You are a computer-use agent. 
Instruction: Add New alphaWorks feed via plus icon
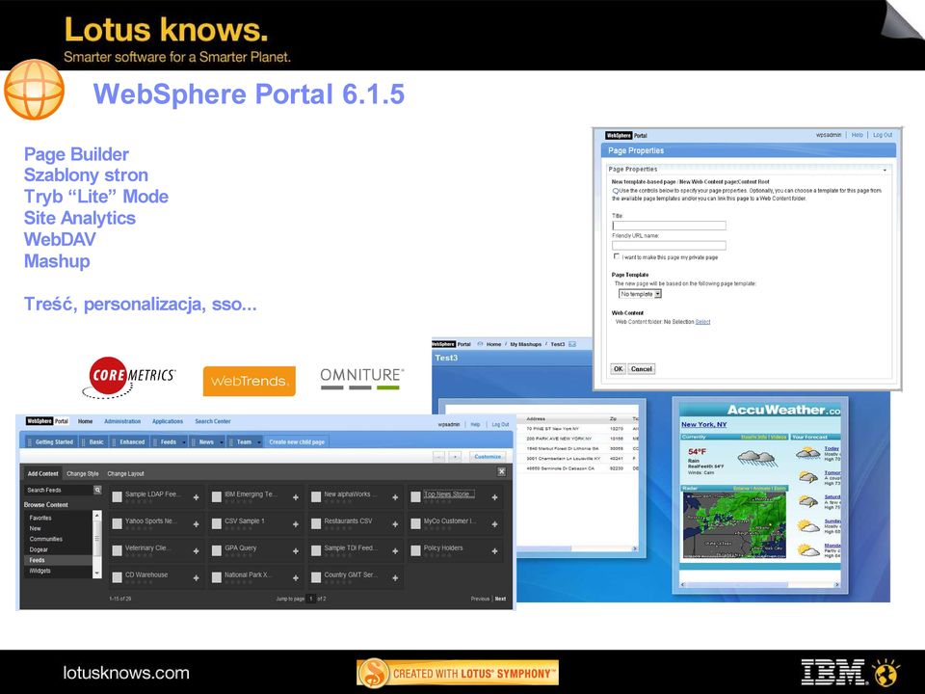[395, 497]
